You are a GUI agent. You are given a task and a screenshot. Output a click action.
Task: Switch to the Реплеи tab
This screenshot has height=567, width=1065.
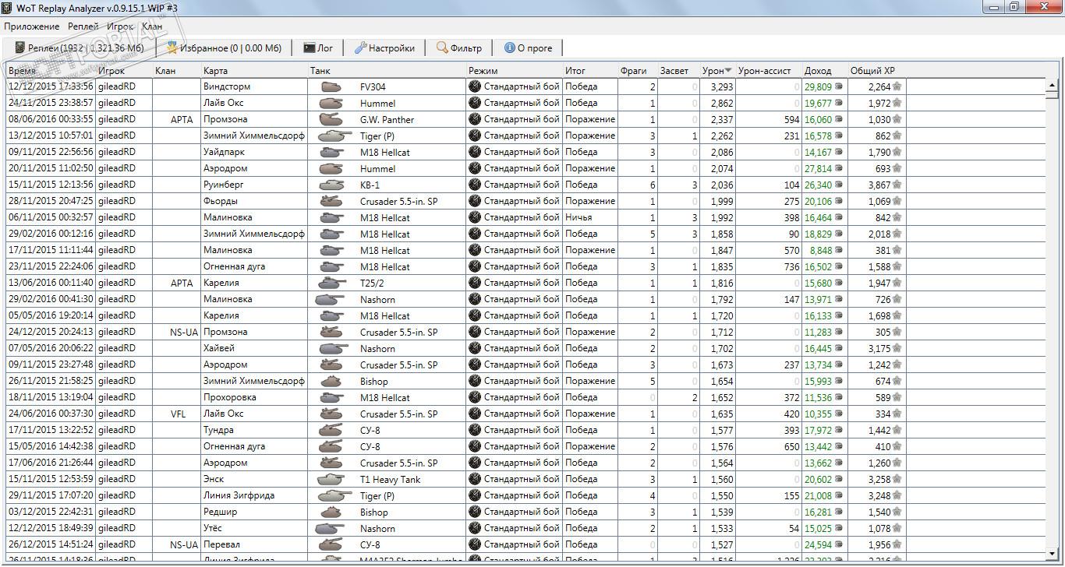point(79,48)
